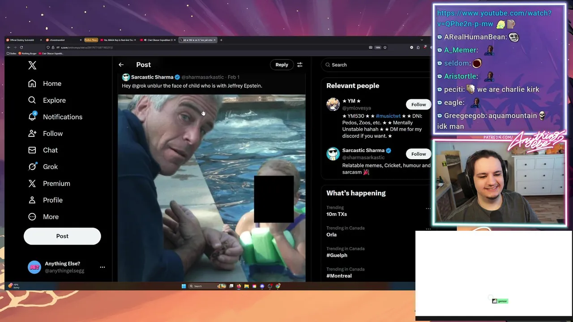Click Sarcastic Sharma avatar in post header
573x322 pixels.
pyautogui.click(x=126, y=77)
